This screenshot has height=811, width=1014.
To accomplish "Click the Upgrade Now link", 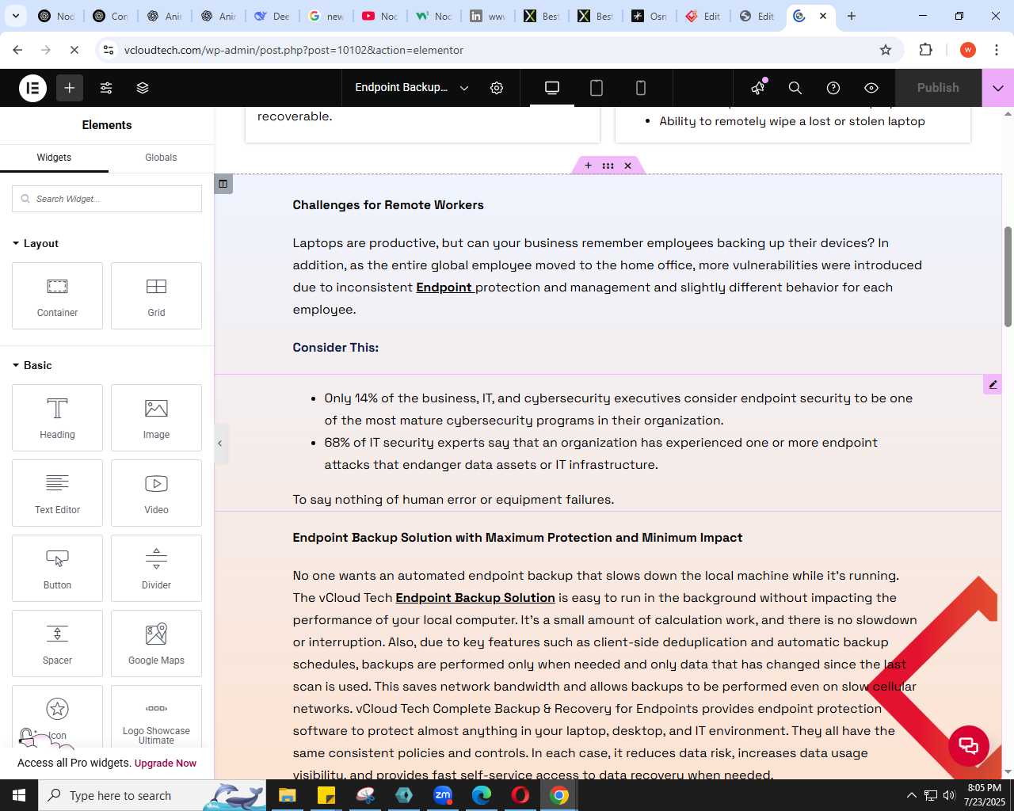I will [x=166, y=763].
